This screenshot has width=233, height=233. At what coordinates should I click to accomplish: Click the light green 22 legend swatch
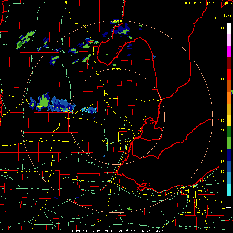coord(229,143)
